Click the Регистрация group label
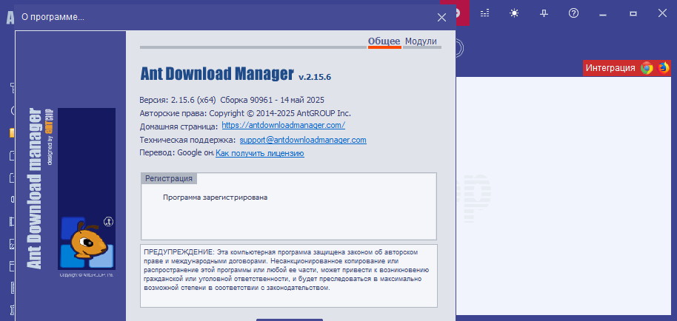 click(x=169, y=178)
